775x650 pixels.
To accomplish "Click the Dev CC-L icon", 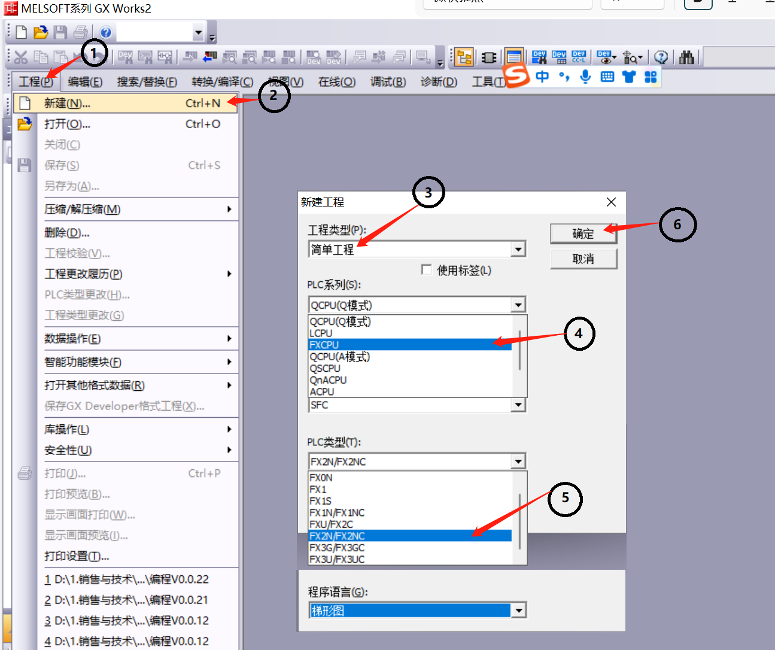I will click(x=579, y=57).
